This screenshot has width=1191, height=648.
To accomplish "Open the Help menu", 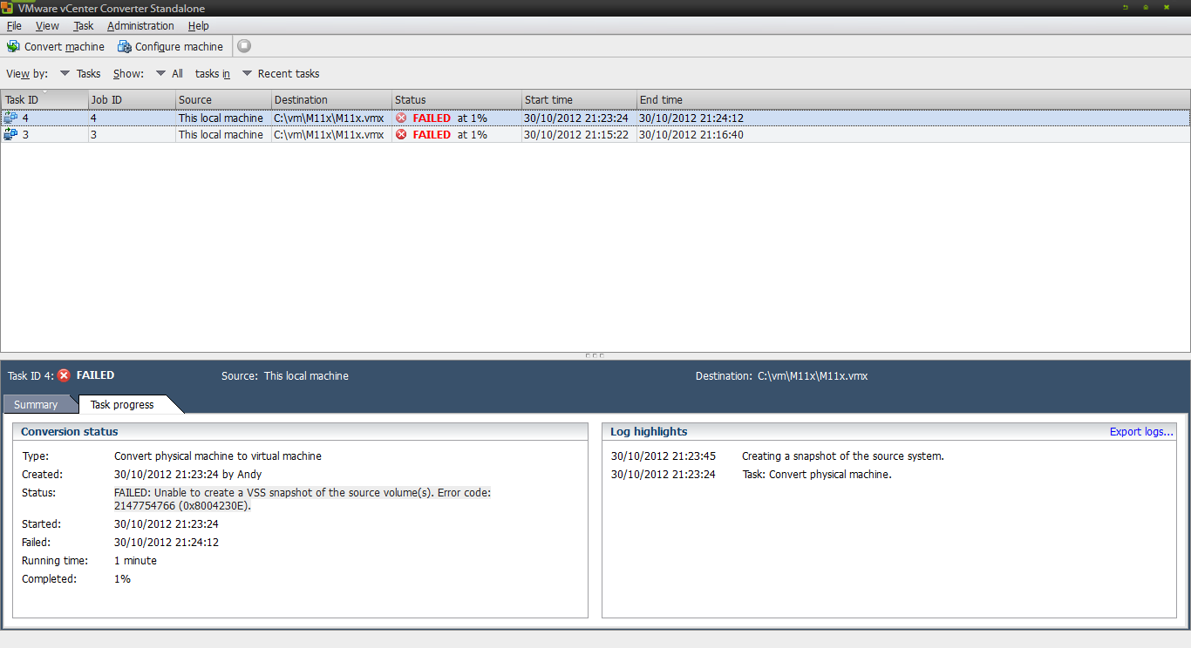I will pyautogui.click(x=198, y=26).
